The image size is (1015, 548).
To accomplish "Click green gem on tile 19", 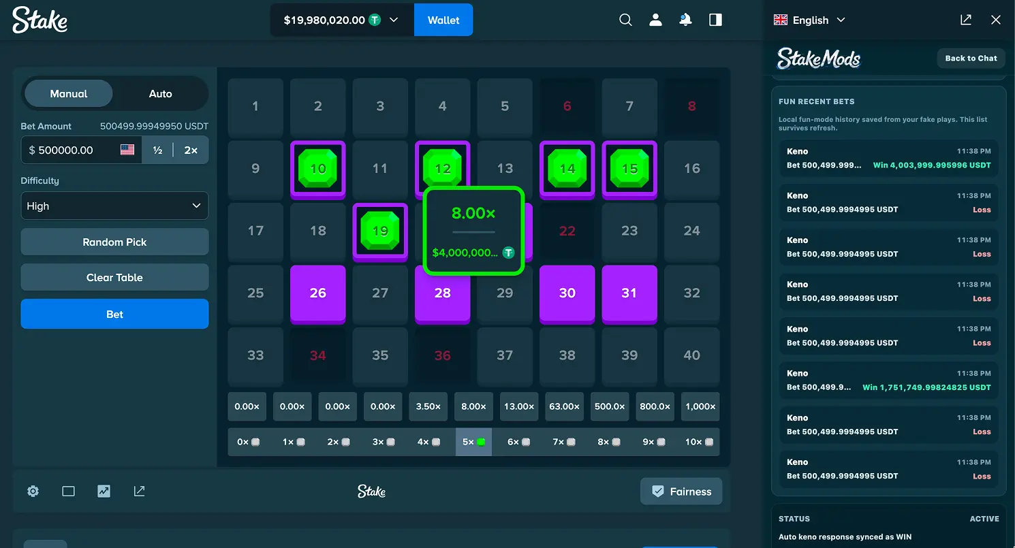I will coord(380,231).
